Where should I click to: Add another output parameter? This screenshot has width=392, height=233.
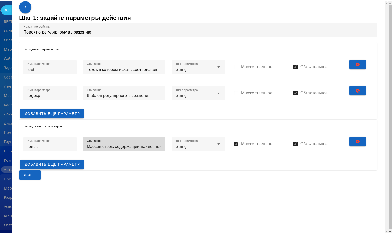(x=52, y=164)
